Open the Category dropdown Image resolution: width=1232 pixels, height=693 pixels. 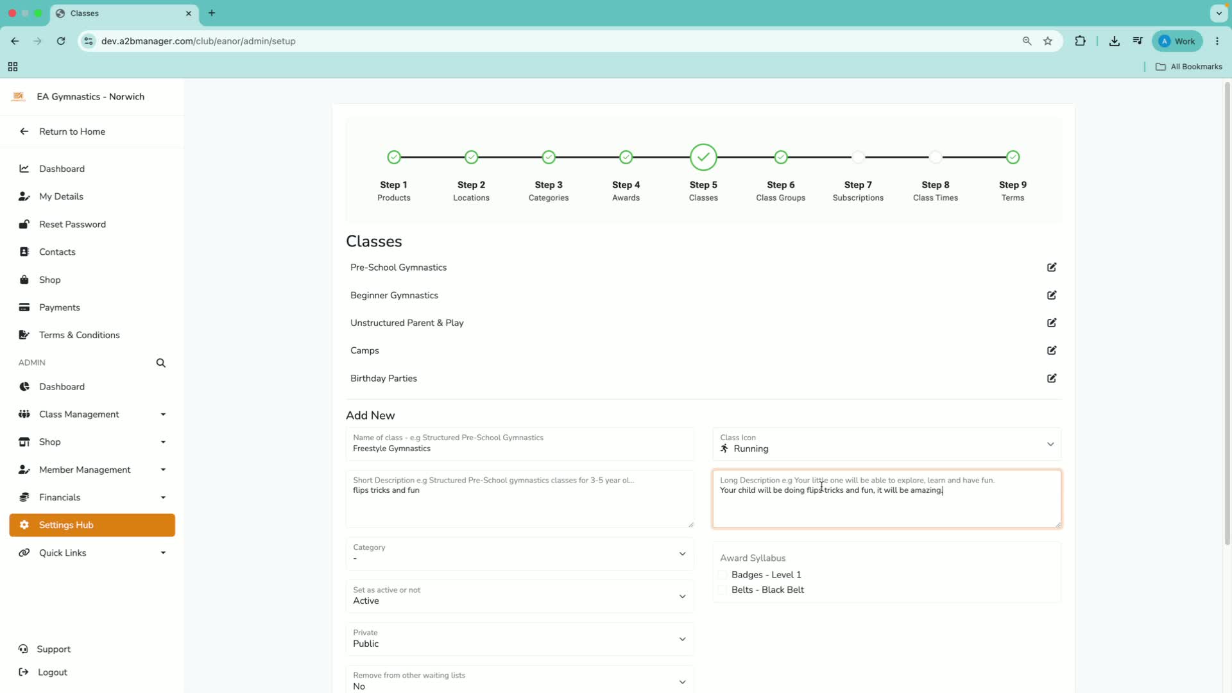click(520, 553)
